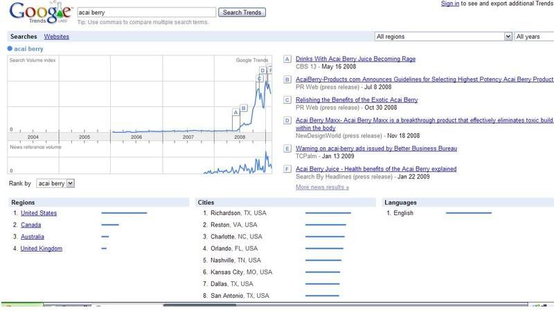This screenshot has width=554, height=311.
Task: Click Richardson, TX, USA city entry
Action: tap(238, 213)
